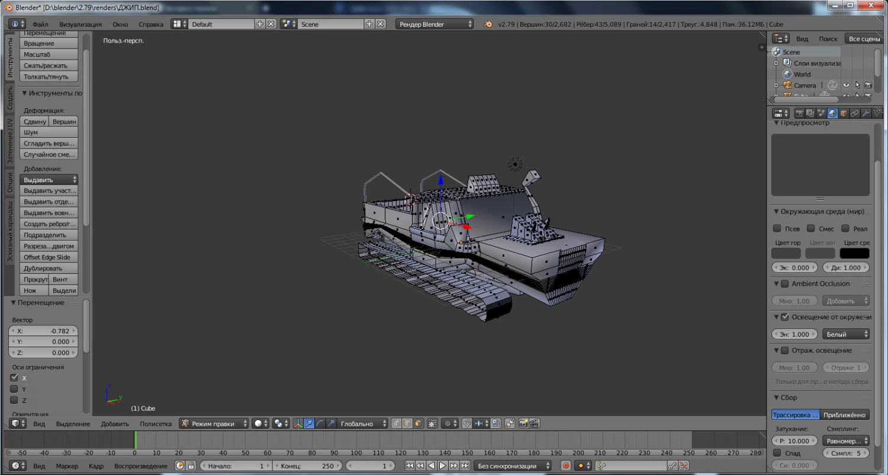
Task: Enable the Y axis constraint checkbox
Action: tap(14, 389)
